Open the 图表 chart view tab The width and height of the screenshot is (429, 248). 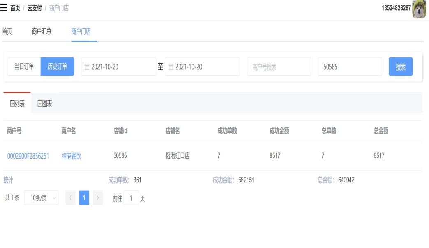[x=44, y=103]
